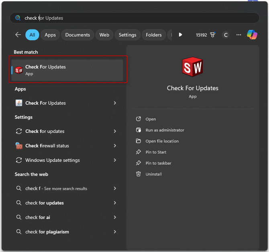
Task: Open the Best match Check For Updates app
Action: coord(67,70)
